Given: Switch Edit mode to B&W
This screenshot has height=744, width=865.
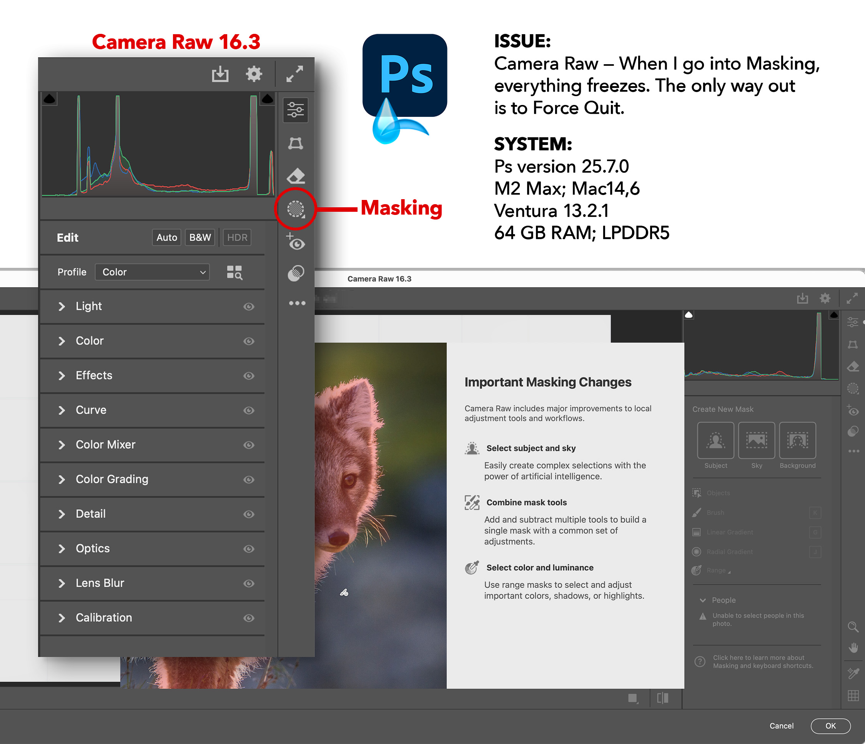Looking at the screenshot, I should [x=200, y=237].
